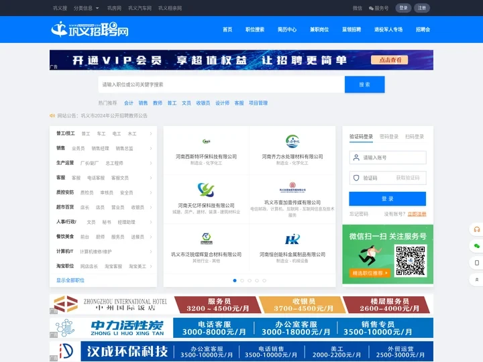
Task: Click 获取验证码 link
Action: coord(408,178)
